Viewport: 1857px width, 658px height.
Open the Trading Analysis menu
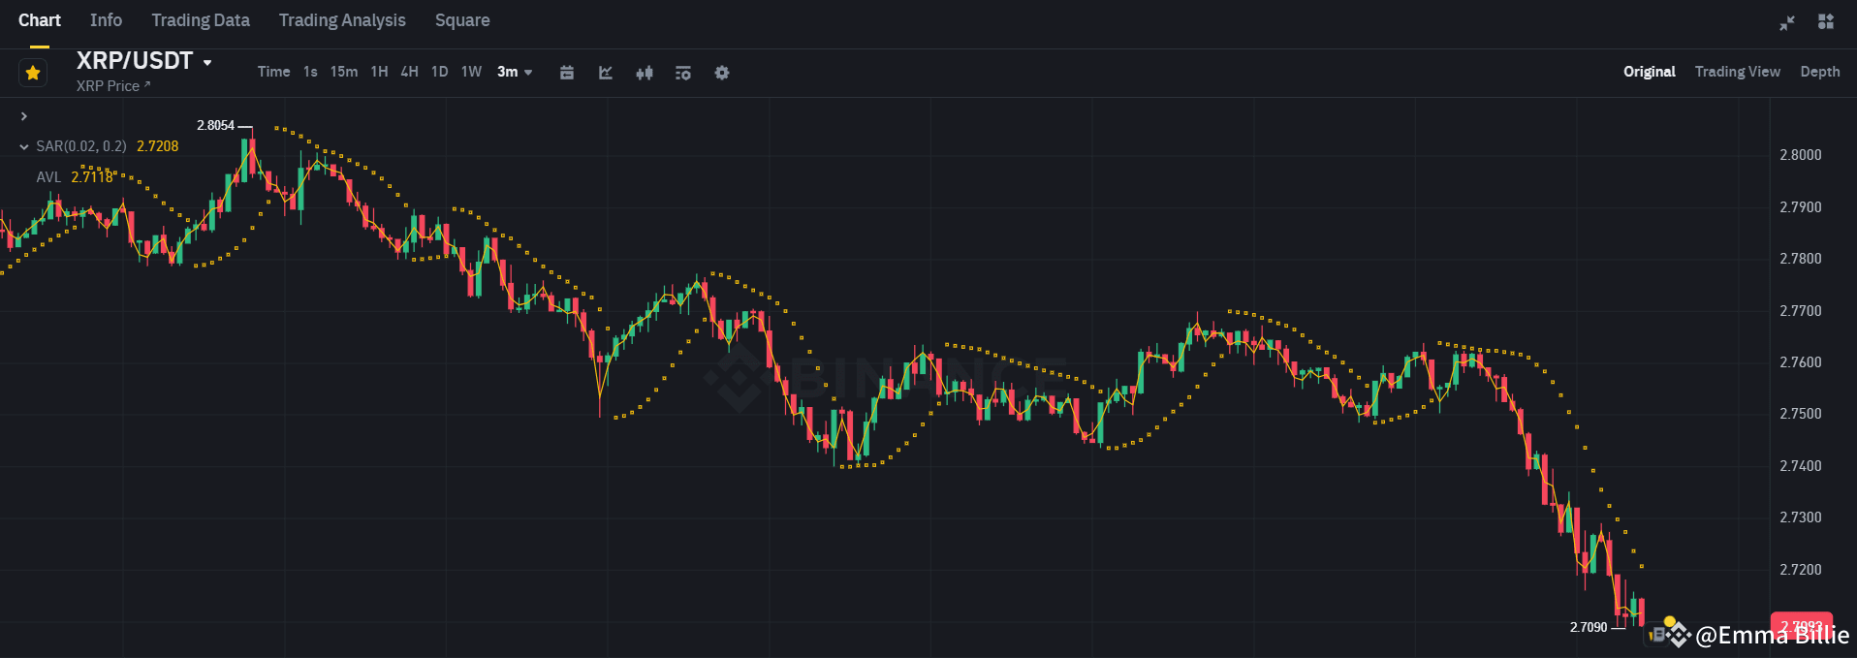[341, 19]
